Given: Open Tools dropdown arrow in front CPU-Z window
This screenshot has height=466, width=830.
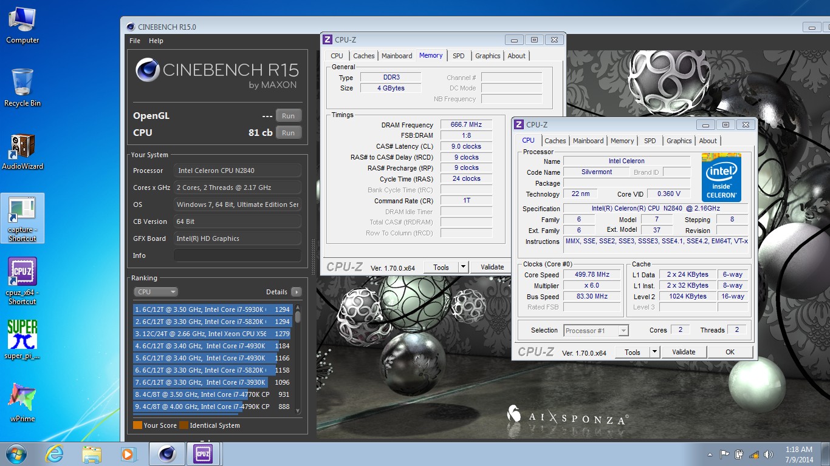Looking at the screenshot, I should 654,352.
